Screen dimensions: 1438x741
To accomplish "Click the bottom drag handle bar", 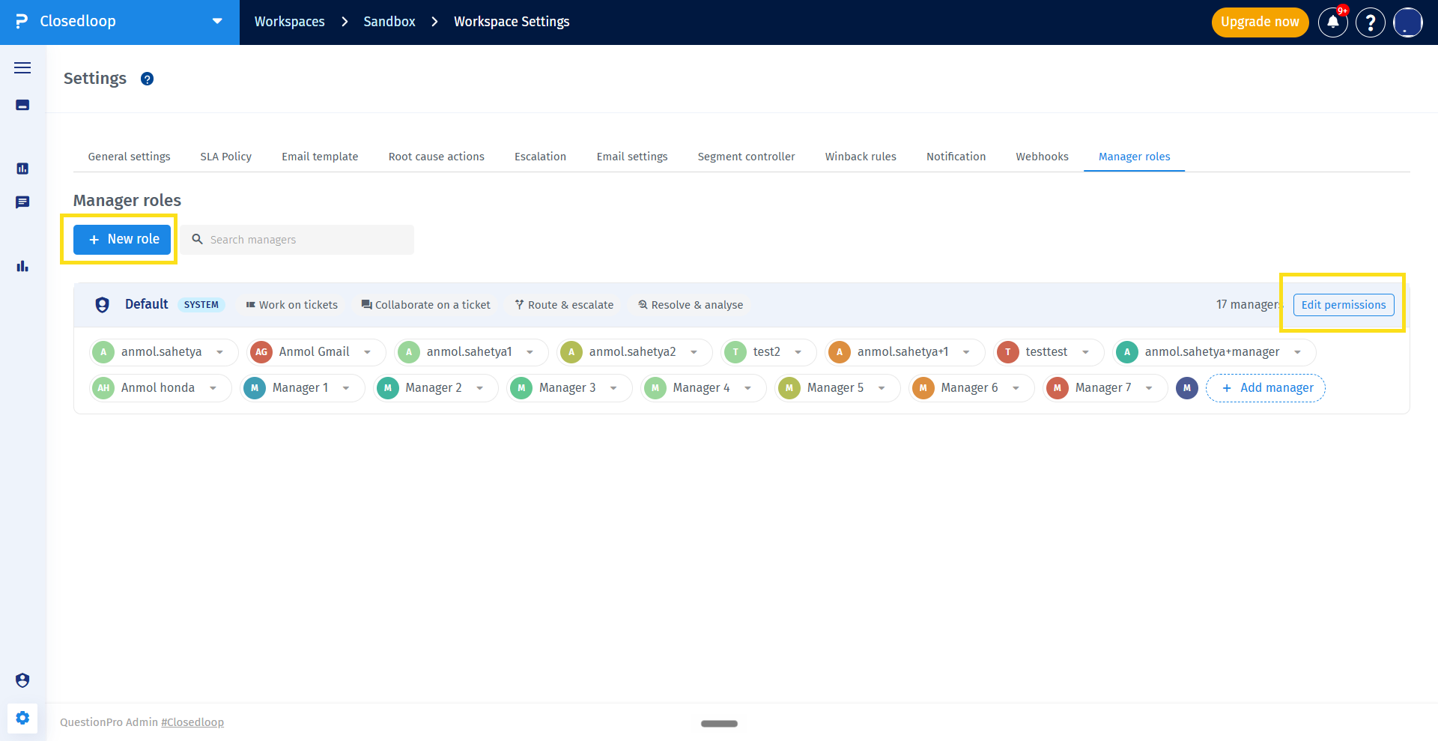I will (719, 724).
